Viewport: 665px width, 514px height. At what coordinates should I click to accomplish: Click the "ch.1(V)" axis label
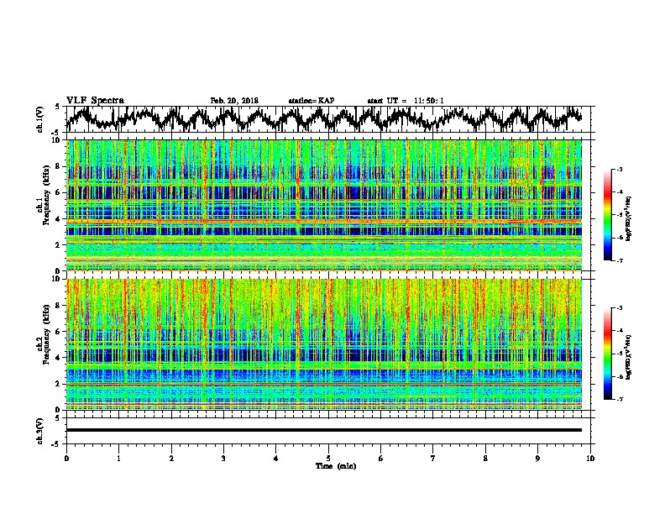pyautogui.click(x=40, y=119)
